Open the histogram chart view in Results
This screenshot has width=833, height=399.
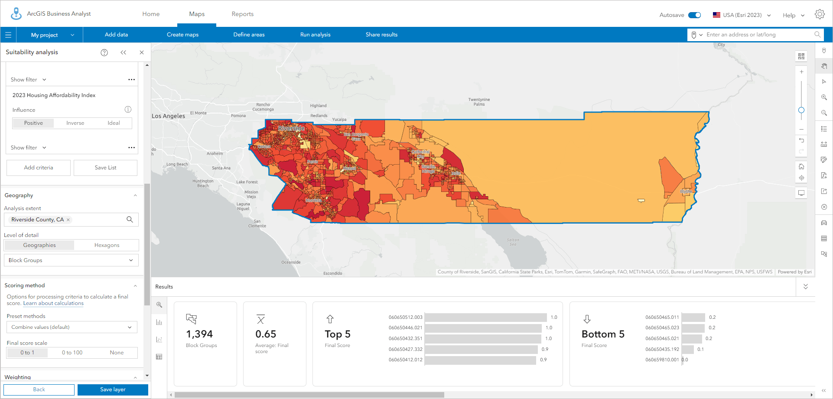tap(159, 322)
